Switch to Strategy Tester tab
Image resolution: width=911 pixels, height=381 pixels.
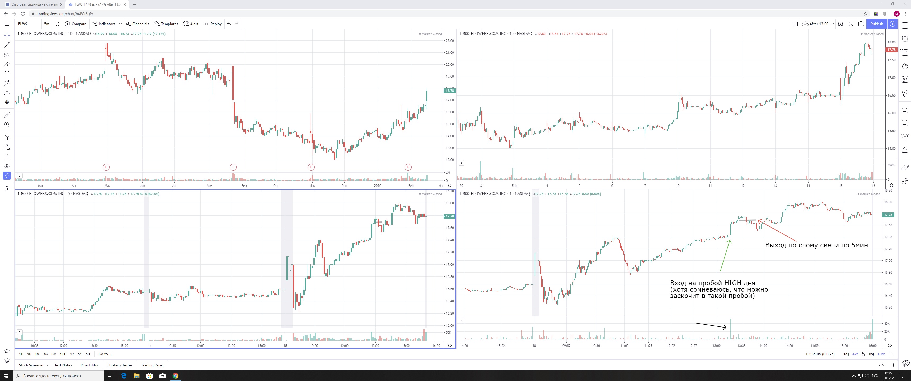[119, 365]
